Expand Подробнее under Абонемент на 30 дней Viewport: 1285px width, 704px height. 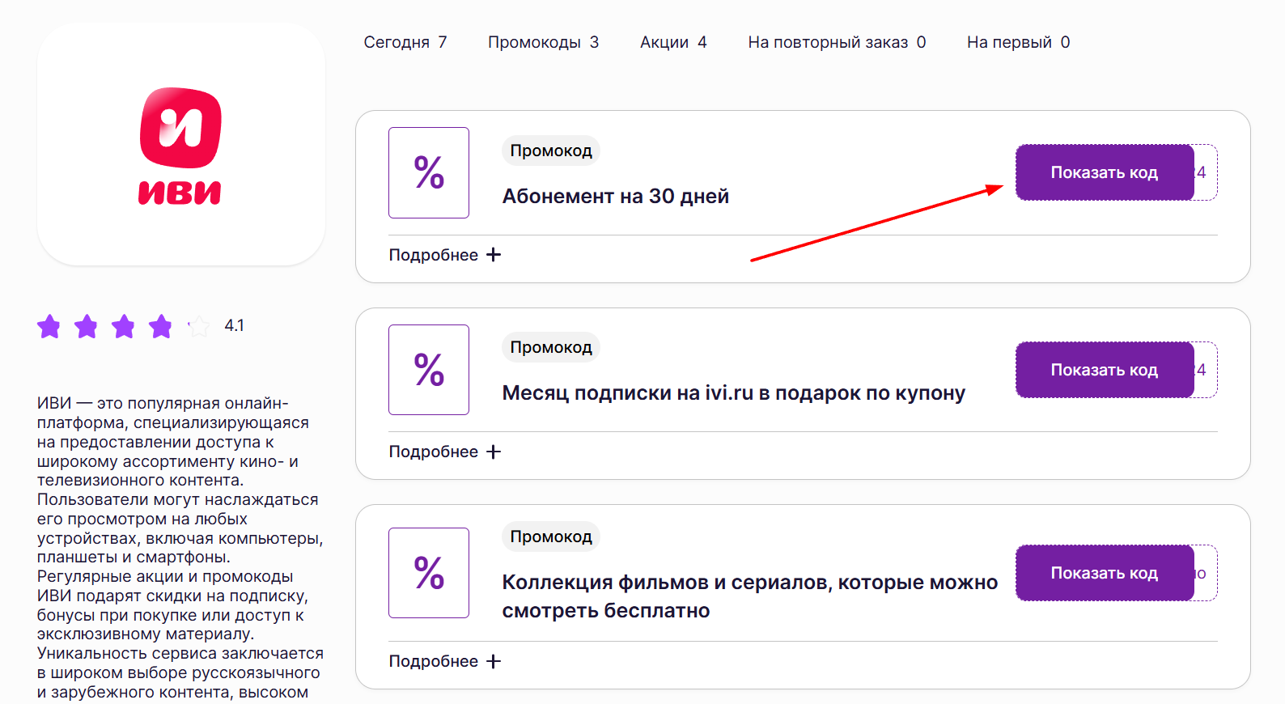pyautogui.click(x=445, y=255)
